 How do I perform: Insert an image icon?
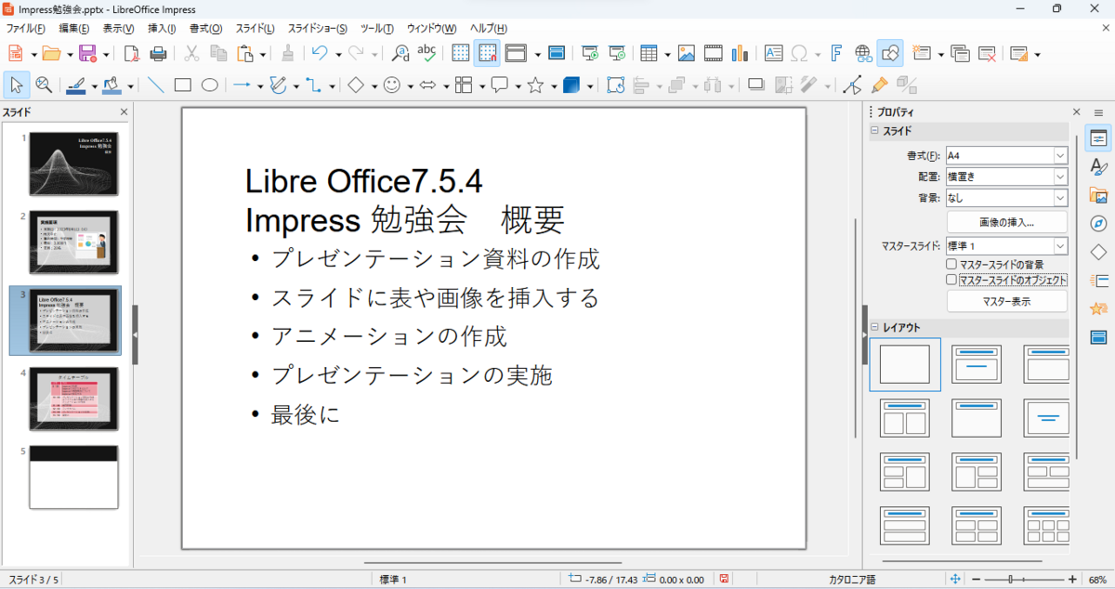point(687,53)
